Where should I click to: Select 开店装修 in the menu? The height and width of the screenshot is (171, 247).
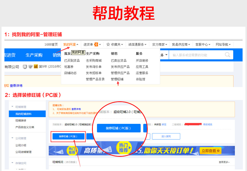[x=142, y=60]
